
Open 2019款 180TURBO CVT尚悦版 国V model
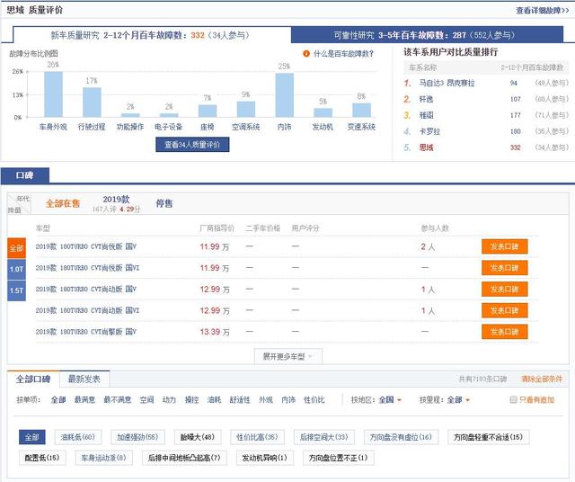86,246
